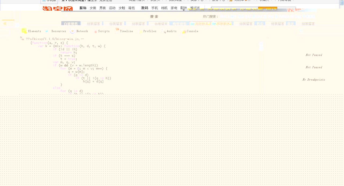This screenshot has height=186, width=344.
Task: Select 数码 in the category navigation
Action: 145,8
